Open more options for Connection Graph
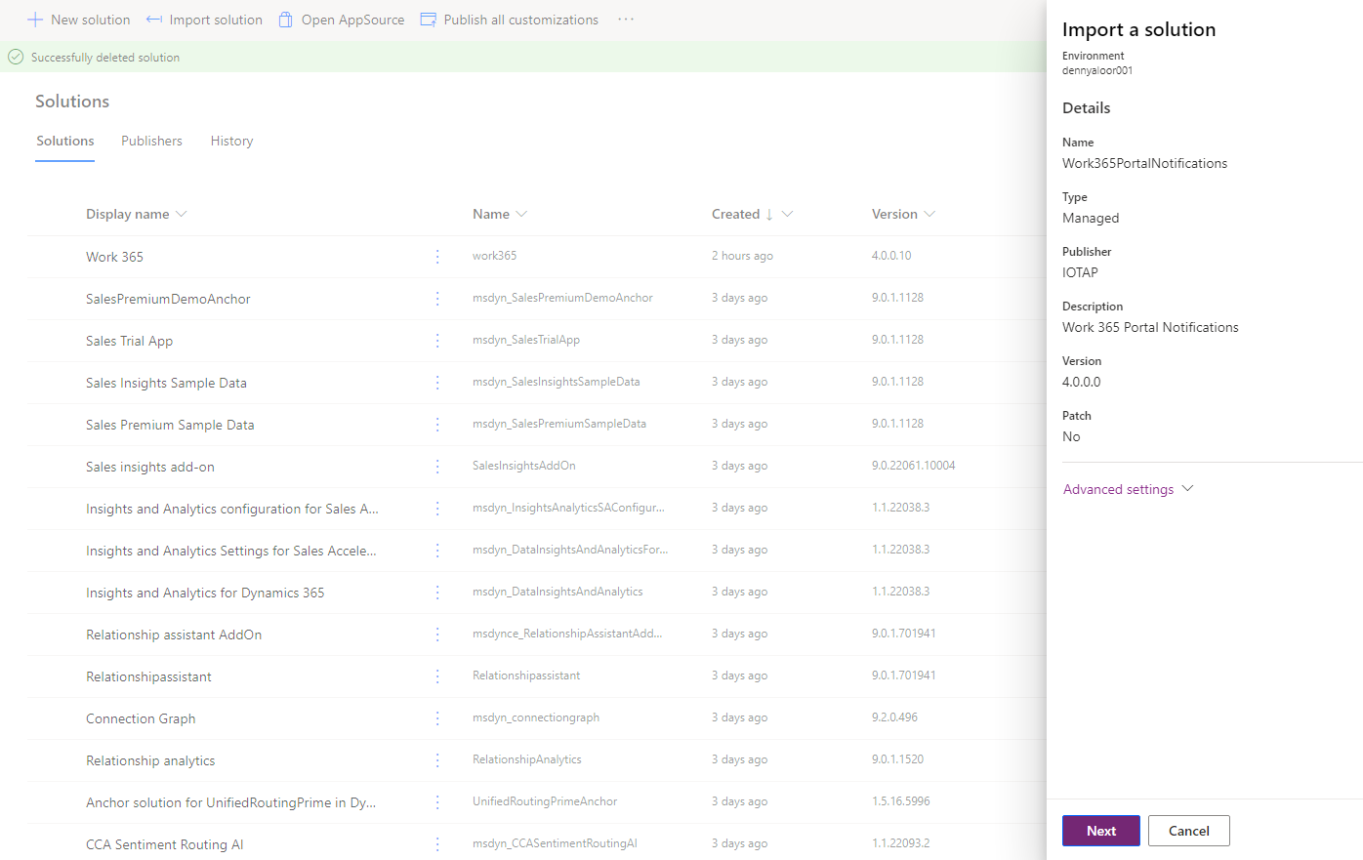This screenshot has height=860, width=1363. (437, 718)
